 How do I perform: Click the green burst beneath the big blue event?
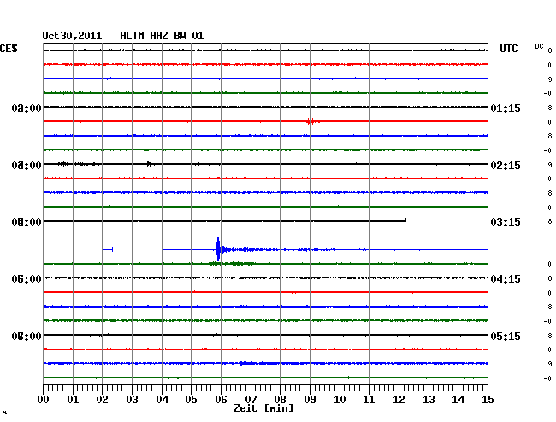(230, 263)
